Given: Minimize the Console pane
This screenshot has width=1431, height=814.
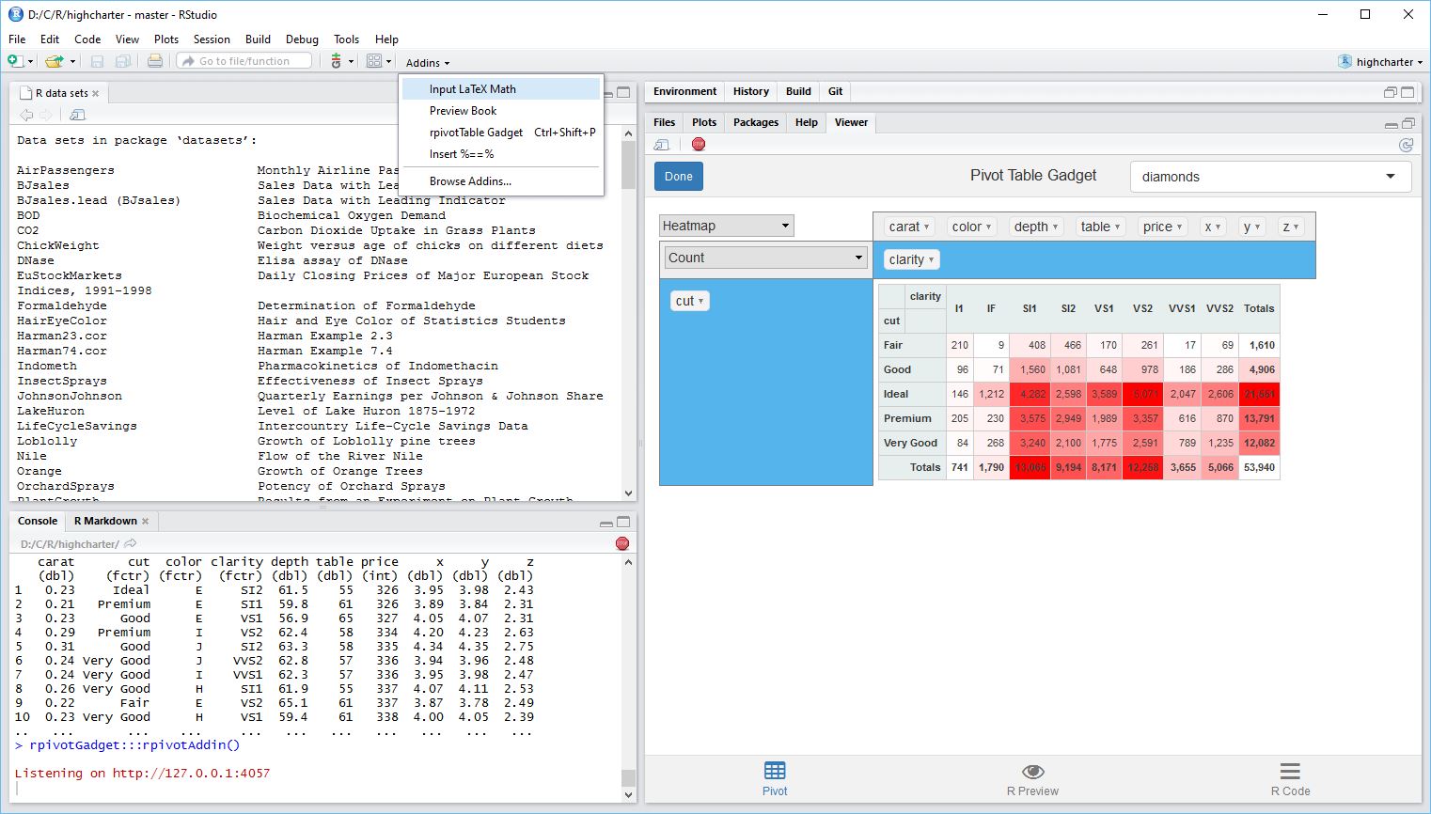Looking at the screenshot, I should click(606, 523).
